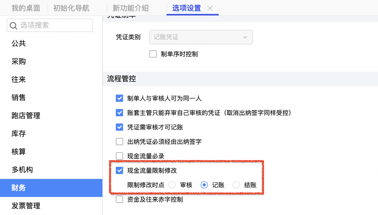Viewport: 378px width, 215px height.
Task: Select the 结账 radio button
Action: [x=237, y=185]
